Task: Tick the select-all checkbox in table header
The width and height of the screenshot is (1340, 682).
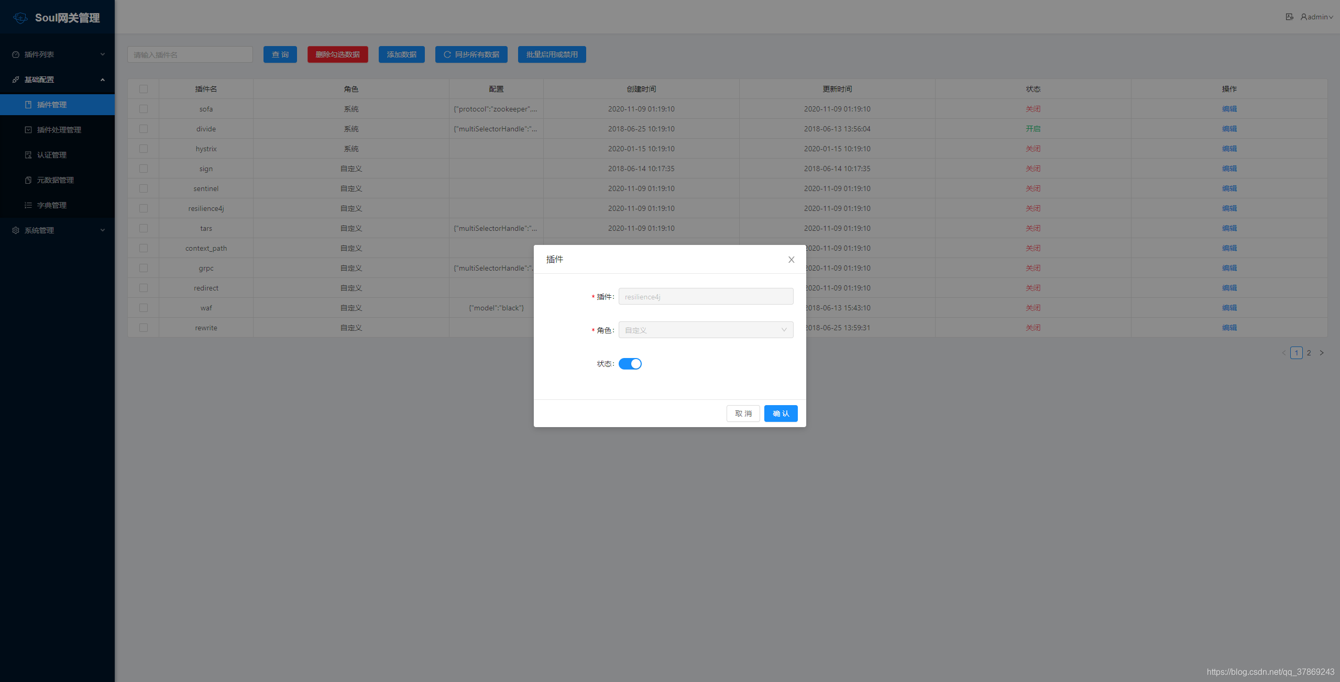Action: pos(144,89)
